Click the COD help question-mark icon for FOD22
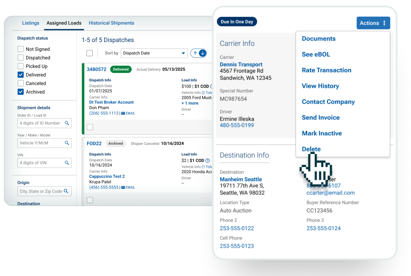The width and height of the screenshot is (411, 276). (x=208, y=161)
